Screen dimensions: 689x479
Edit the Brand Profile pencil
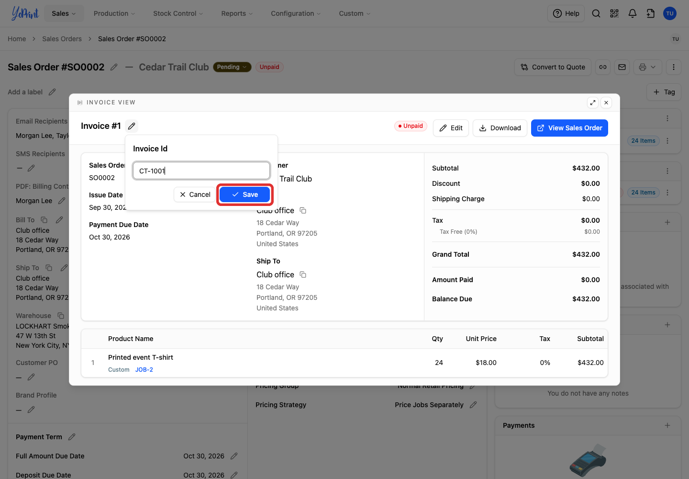click(x=31, y=410)
